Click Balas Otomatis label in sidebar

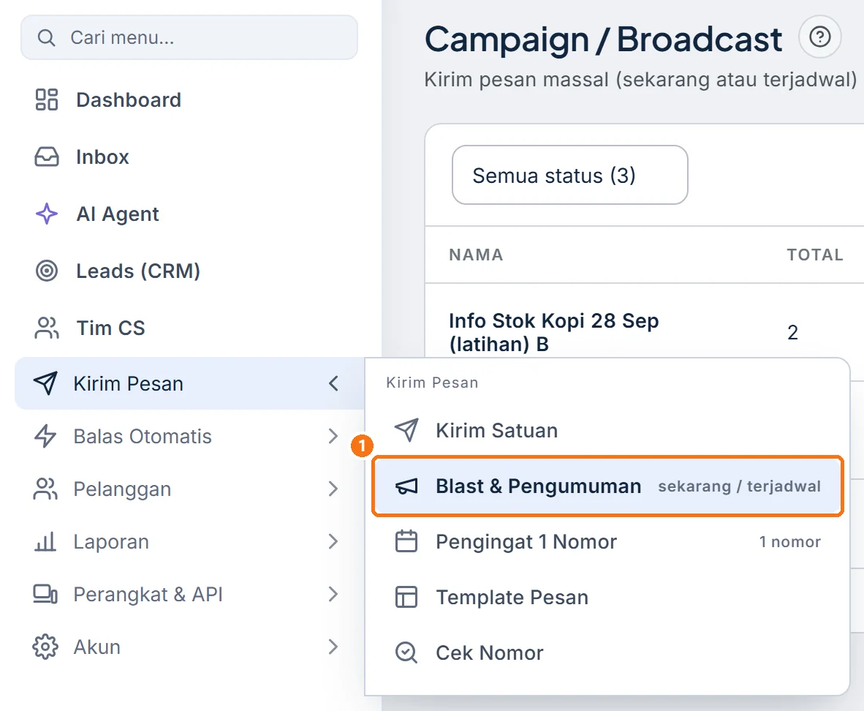click(x=142, y=436)
